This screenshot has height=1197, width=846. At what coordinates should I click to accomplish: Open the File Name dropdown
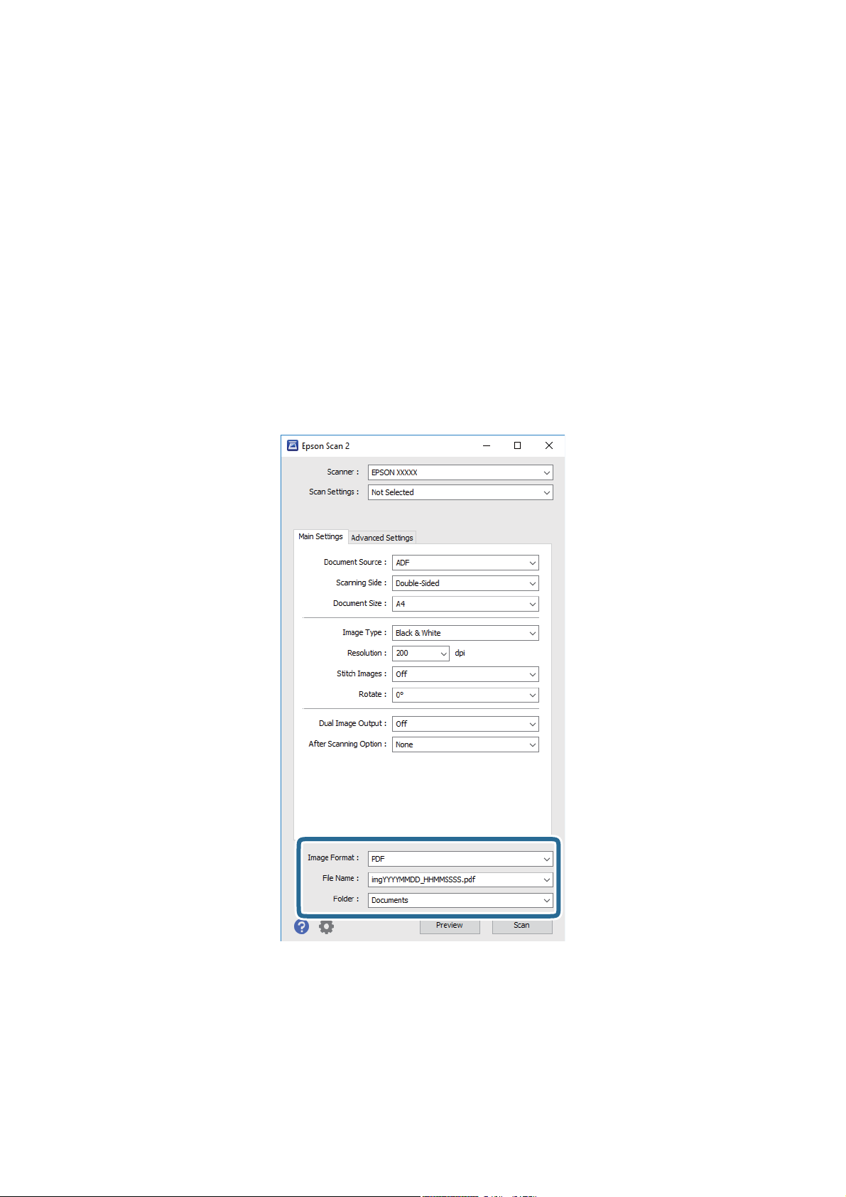tap(460, 879)
